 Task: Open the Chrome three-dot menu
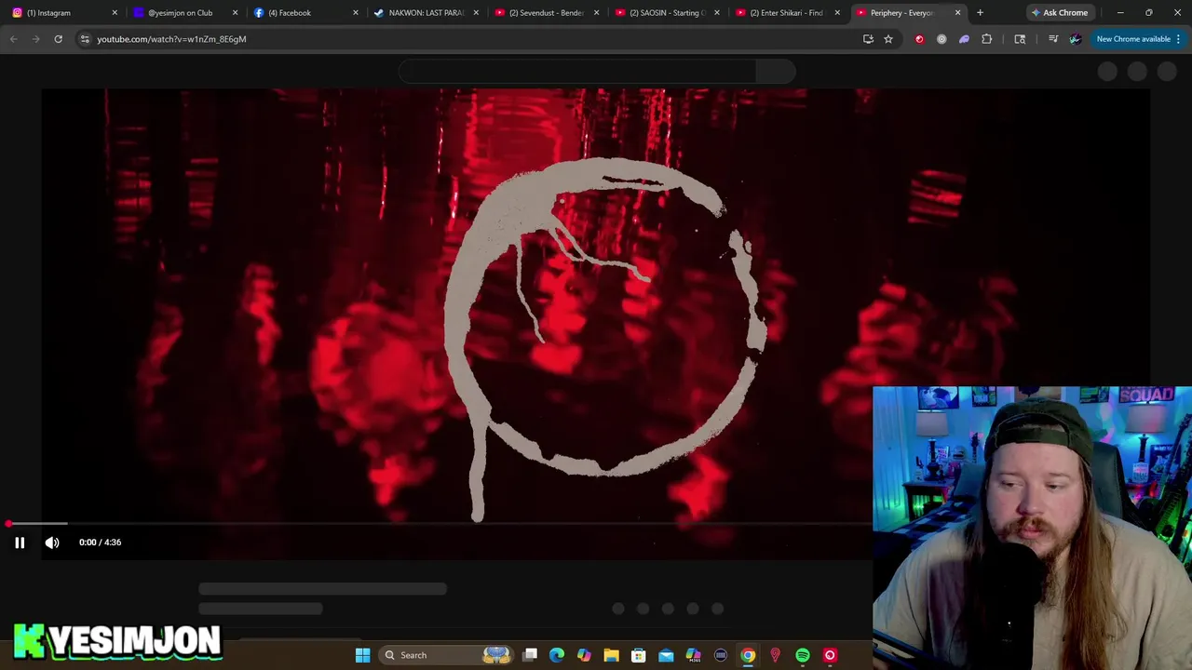coord(1179,39)
